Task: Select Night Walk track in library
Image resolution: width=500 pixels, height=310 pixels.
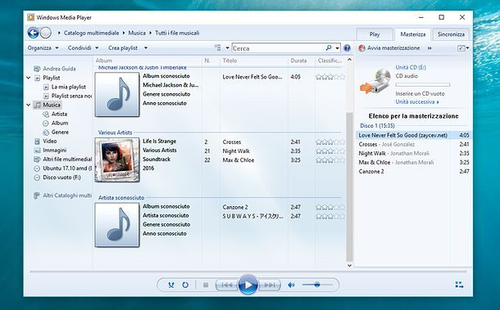Action: point(236,151)
